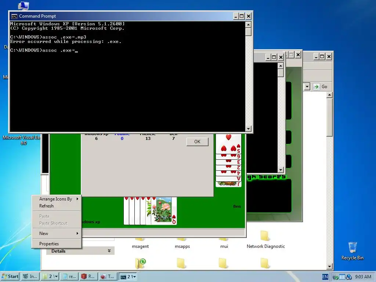Minimize the Command Prompt window

pyautogui.click(x=236, y=16)
